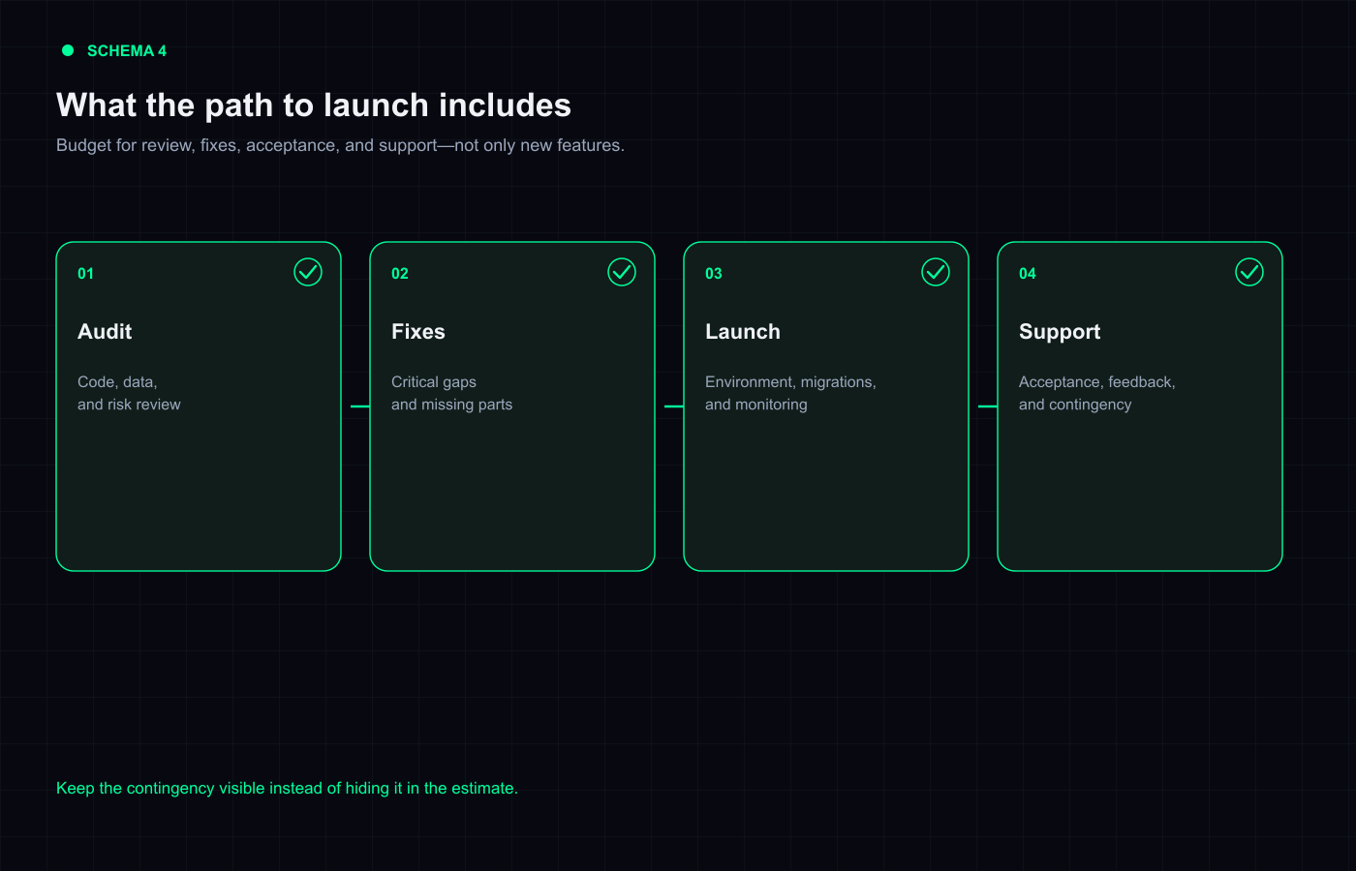Click step number 02
1356x871 pixels.
coord(400,274)
